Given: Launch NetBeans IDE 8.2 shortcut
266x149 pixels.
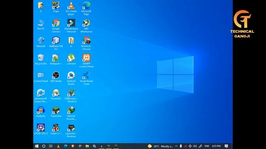Looking at the screenshot, I should coord(56,43).
